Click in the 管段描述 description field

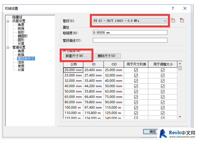pos(130,40)
